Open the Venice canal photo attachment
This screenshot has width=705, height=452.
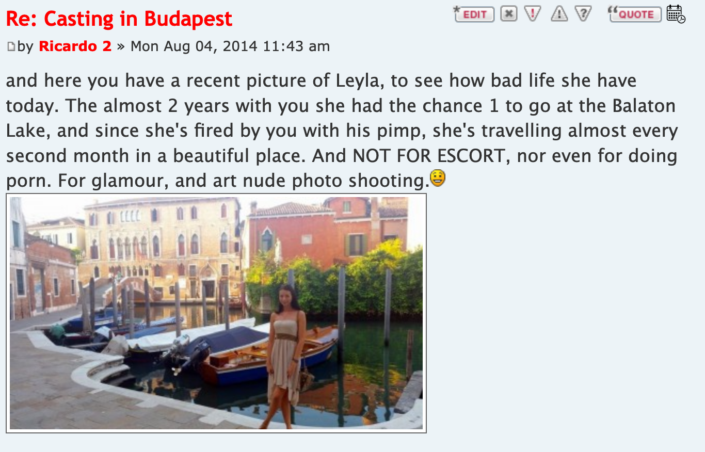point(216,313)
